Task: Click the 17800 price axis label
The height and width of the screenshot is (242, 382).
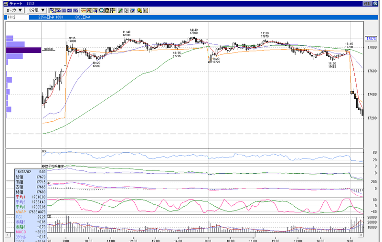Action: point(372,47)
